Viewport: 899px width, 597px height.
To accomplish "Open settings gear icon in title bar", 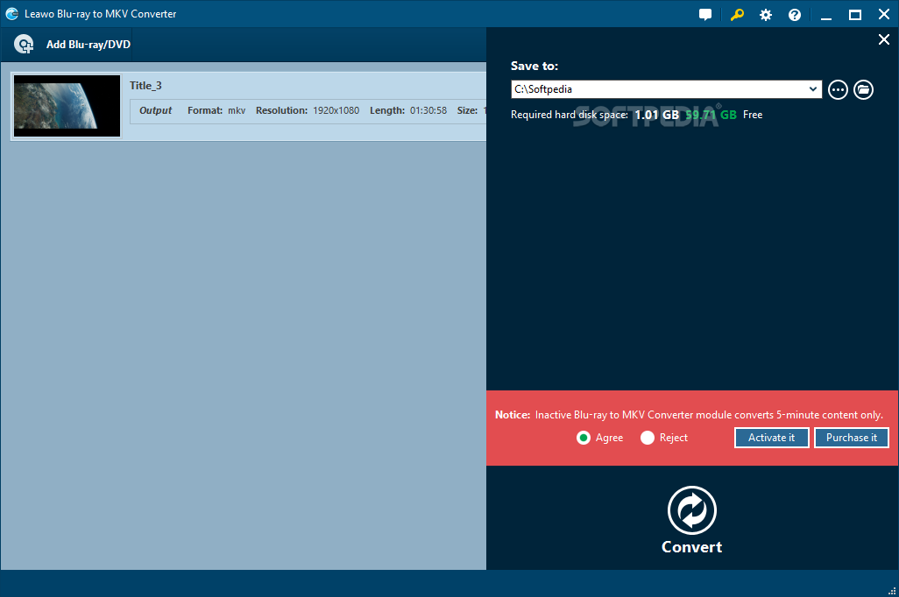I will [x=766, y=15].
